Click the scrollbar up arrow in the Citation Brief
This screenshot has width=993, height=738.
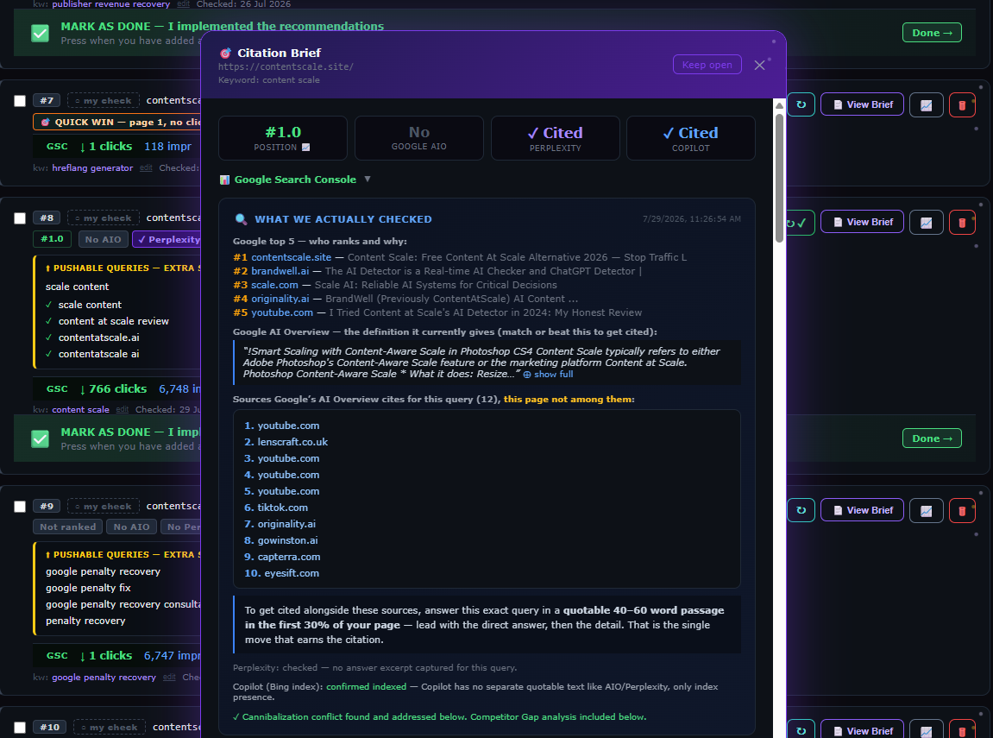(x=779, y=106)
